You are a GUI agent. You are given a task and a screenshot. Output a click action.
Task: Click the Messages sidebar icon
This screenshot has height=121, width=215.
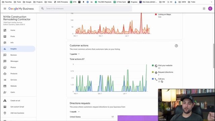[5, 61]
